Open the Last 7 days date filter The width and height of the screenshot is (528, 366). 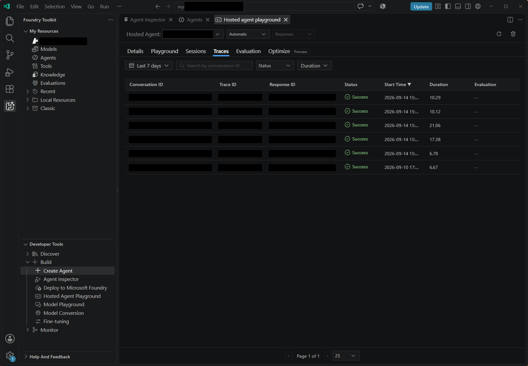149,66
